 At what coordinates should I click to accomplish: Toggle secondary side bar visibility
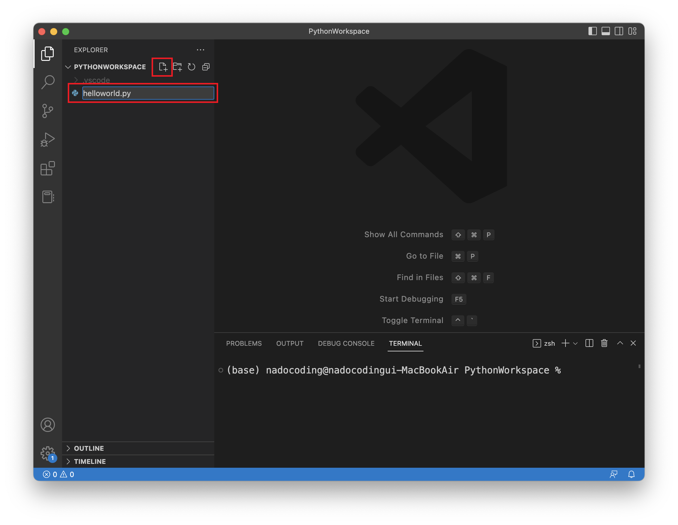tap(619, 31)
